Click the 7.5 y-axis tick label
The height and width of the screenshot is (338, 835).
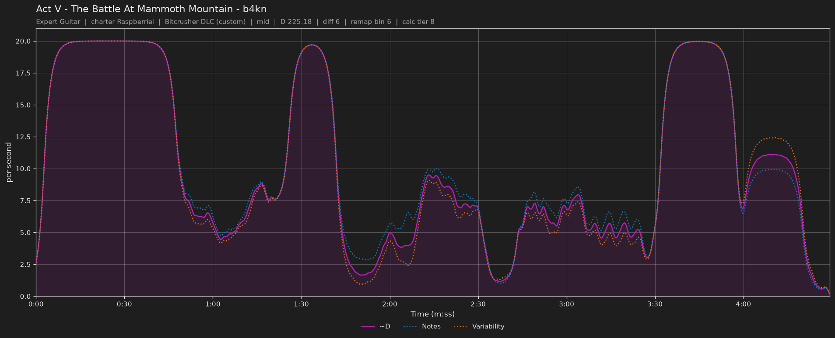point(25,201)
